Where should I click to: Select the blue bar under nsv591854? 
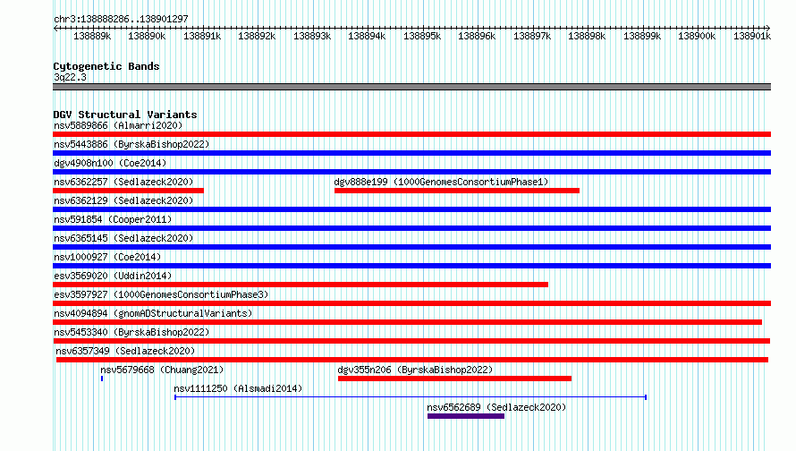coord(411,228)
